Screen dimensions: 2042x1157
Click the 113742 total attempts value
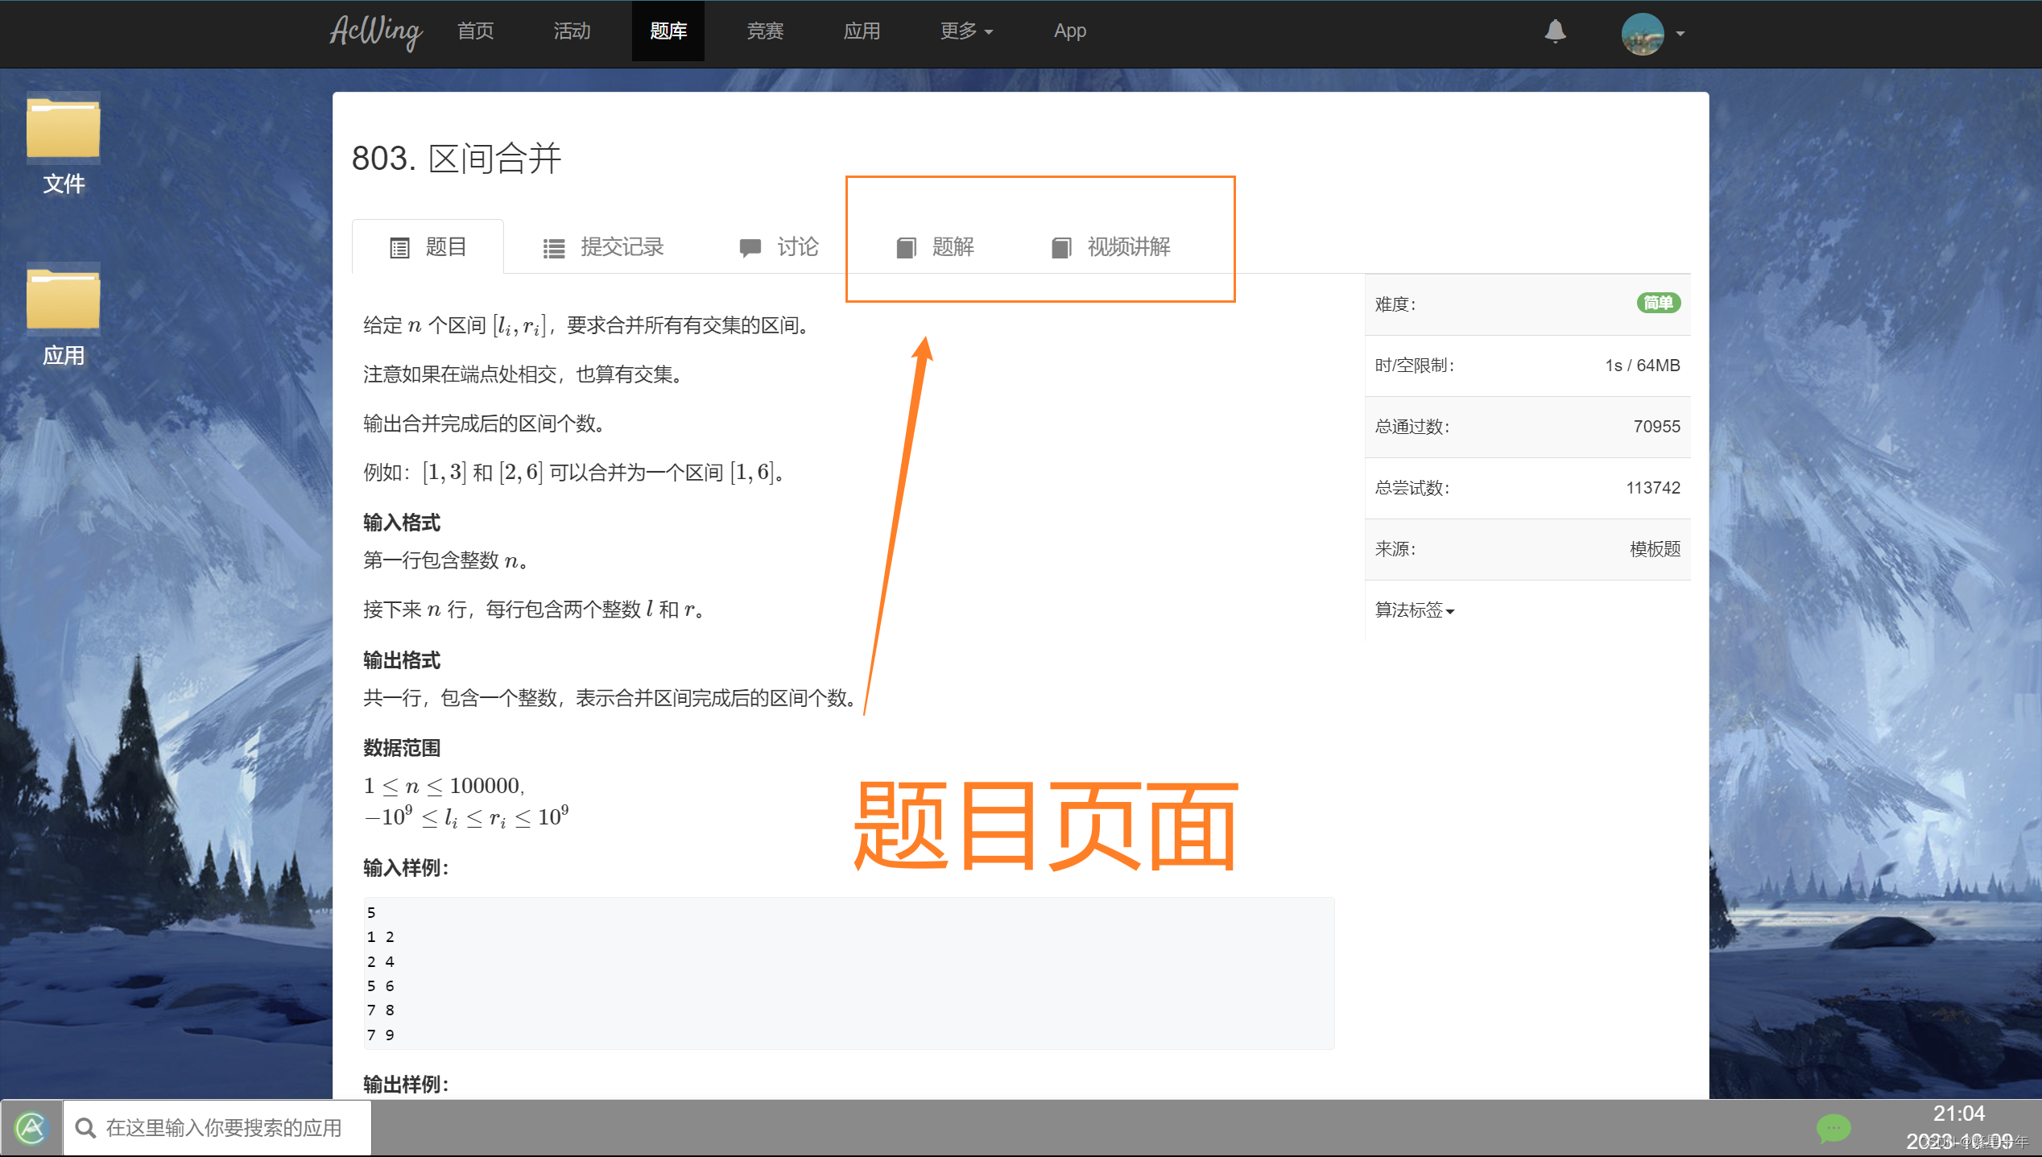tap(1653, 488)
